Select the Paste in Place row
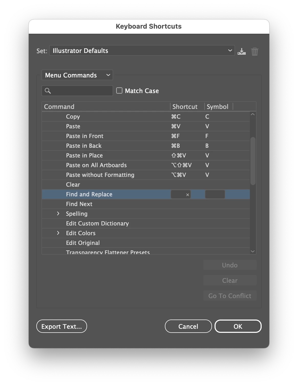The width and height of the screenshot is (298, 386). coord(146,155)
